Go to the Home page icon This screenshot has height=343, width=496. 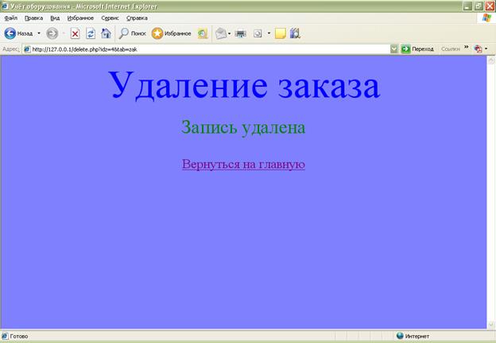pos(106,33)
